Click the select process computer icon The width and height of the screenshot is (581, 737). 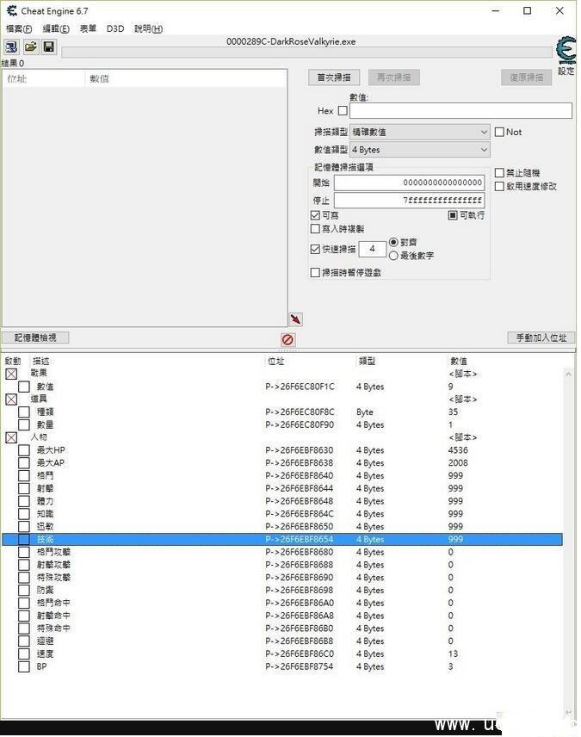point(11,46)
